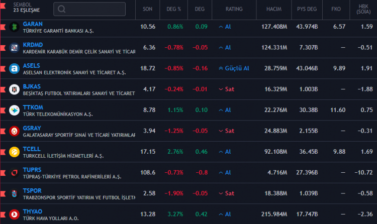Sort by the DEG column header

(200, 9)
